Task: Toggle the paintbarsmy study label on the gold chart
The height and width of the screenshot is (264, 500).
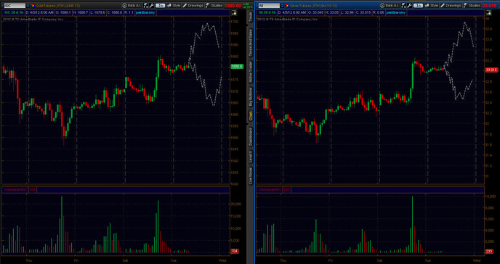Action: (x=145, y=12)
